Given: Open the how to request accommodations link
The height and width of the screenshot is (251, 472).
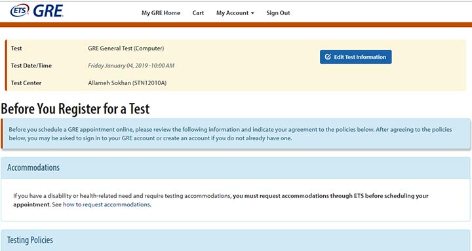Looking at the screenshot, I should [106, 204].
